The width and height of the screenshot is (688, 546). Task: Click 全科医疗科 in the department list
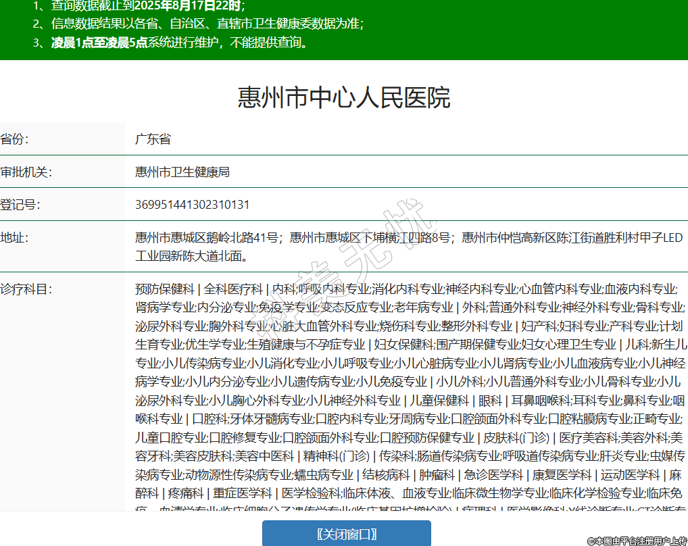point(233,289)
